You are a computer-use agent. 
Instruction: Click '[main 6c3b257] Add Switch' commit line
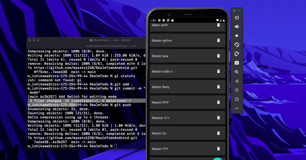pos(72,97)
